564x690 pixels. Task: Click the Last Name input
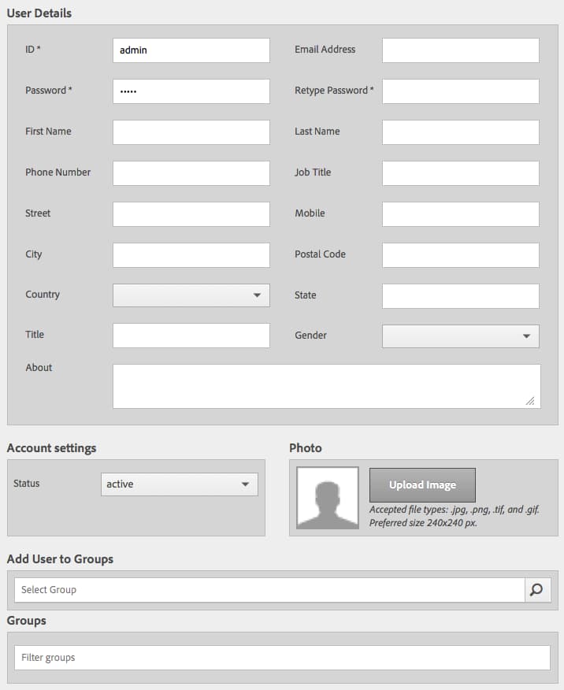click(461, 132)
